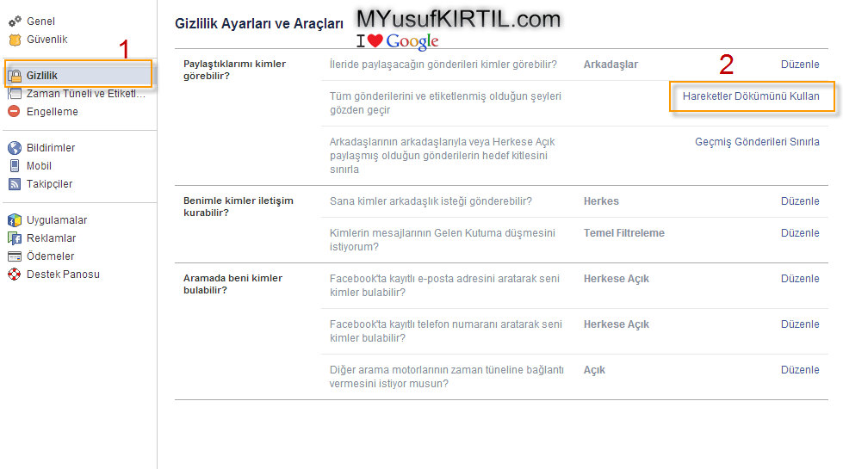
Task: Open the Takipçiler settings page
Action: point(49,184)
